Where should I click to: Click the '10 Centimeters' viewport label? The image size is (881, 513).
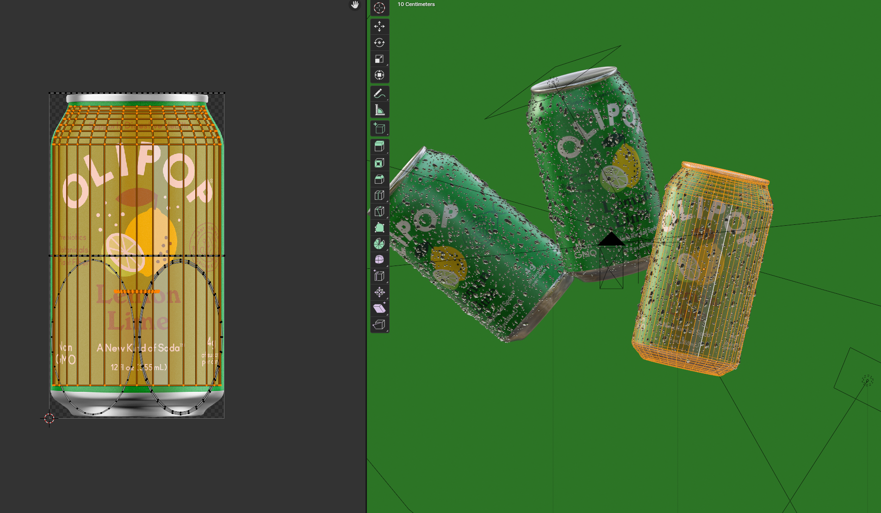pyautogui.click(x=416, y=4)
